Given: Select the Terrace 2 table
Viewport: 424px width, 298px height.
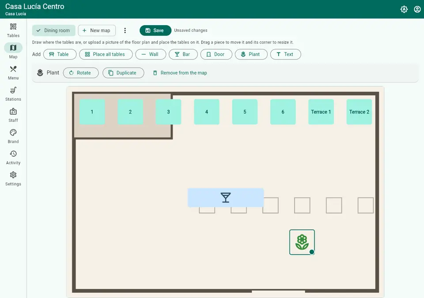Looking at the screenshot, I should pos(359,112).
